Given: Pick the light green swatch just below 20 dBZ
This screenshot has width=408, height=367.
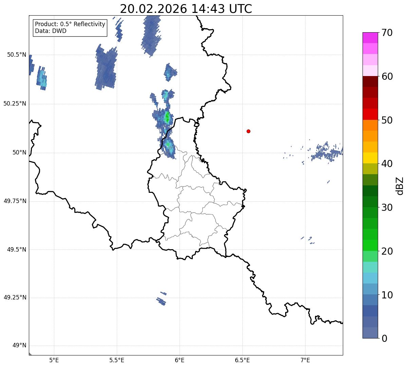Looking at the screenshot, I should pos(370,256).
